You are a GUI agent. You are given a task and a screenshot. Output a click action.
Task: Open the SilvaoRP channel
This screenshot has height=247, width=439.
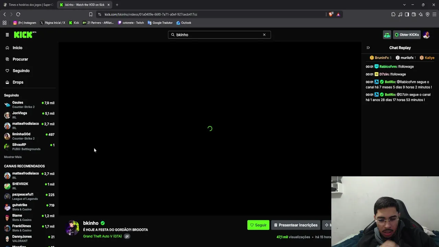[29, 147]
